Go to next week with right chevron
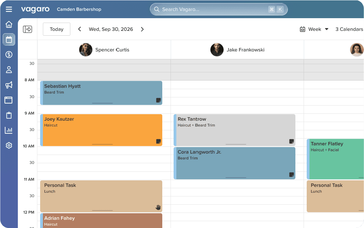Viewport: 364px width, 228px height. [142, 29]
